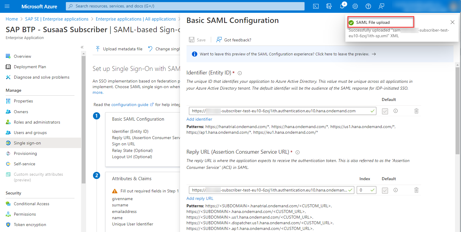Open Owners in sidebar
Viewport: 461px width, 232px height.
click(x=21, y=112)
